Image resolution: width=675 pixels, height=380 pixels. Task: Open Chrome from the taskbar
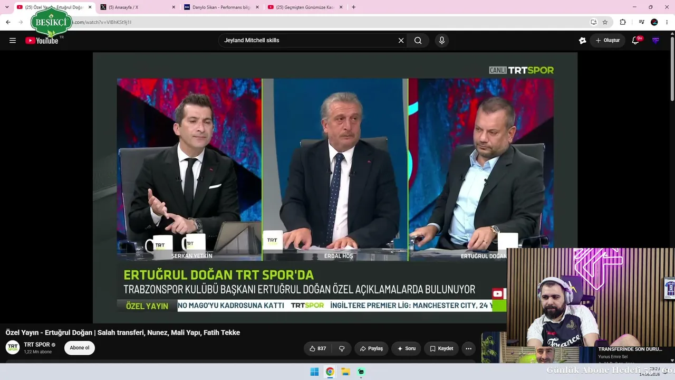coord(330,372)
